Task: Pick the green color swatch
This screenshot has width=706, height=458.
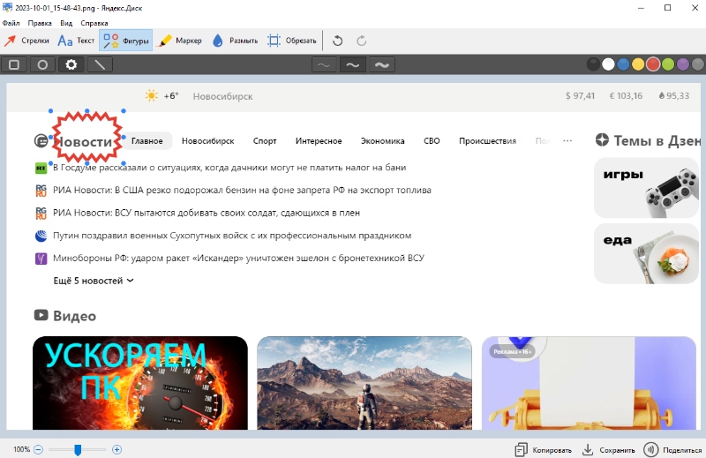Action: (668, 64)
